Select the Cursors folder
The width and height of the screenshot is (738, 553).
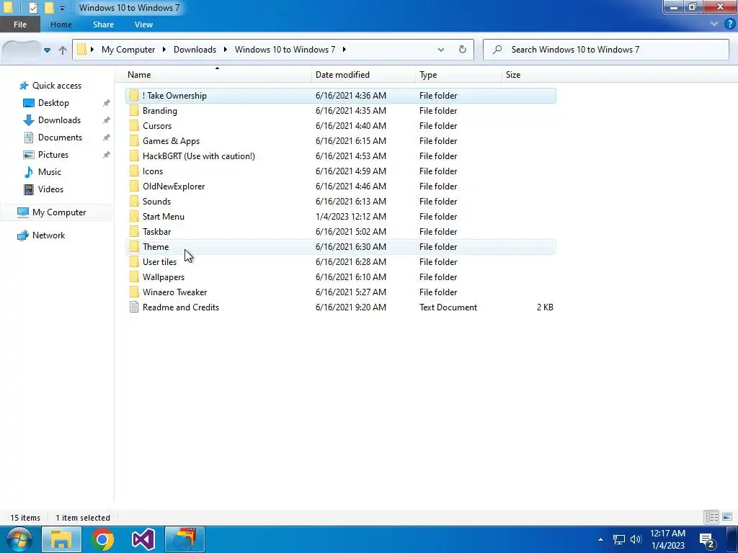click(x=341, y=125)
